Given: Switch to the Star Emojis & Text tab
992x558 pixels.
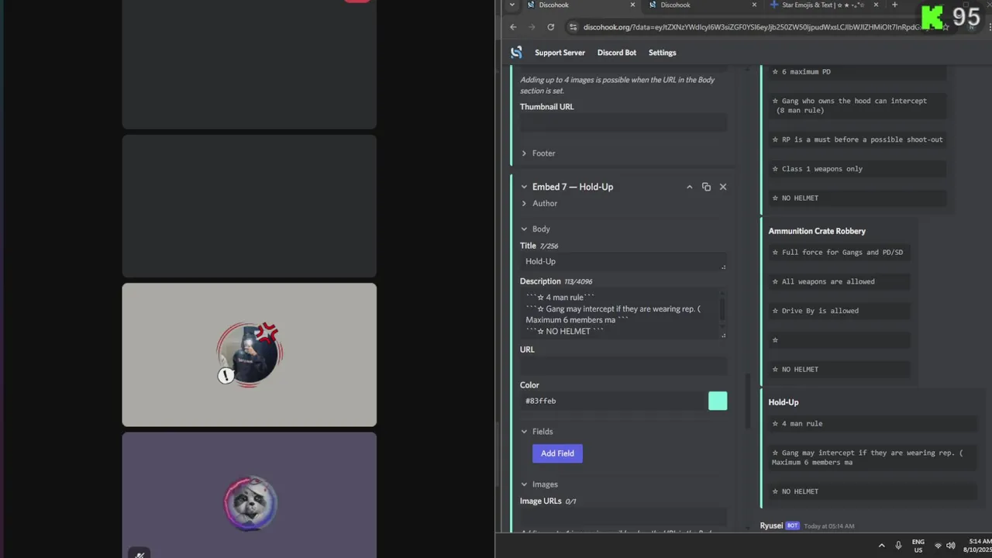Looking at the screenshot, I should (x=823, y=5).
